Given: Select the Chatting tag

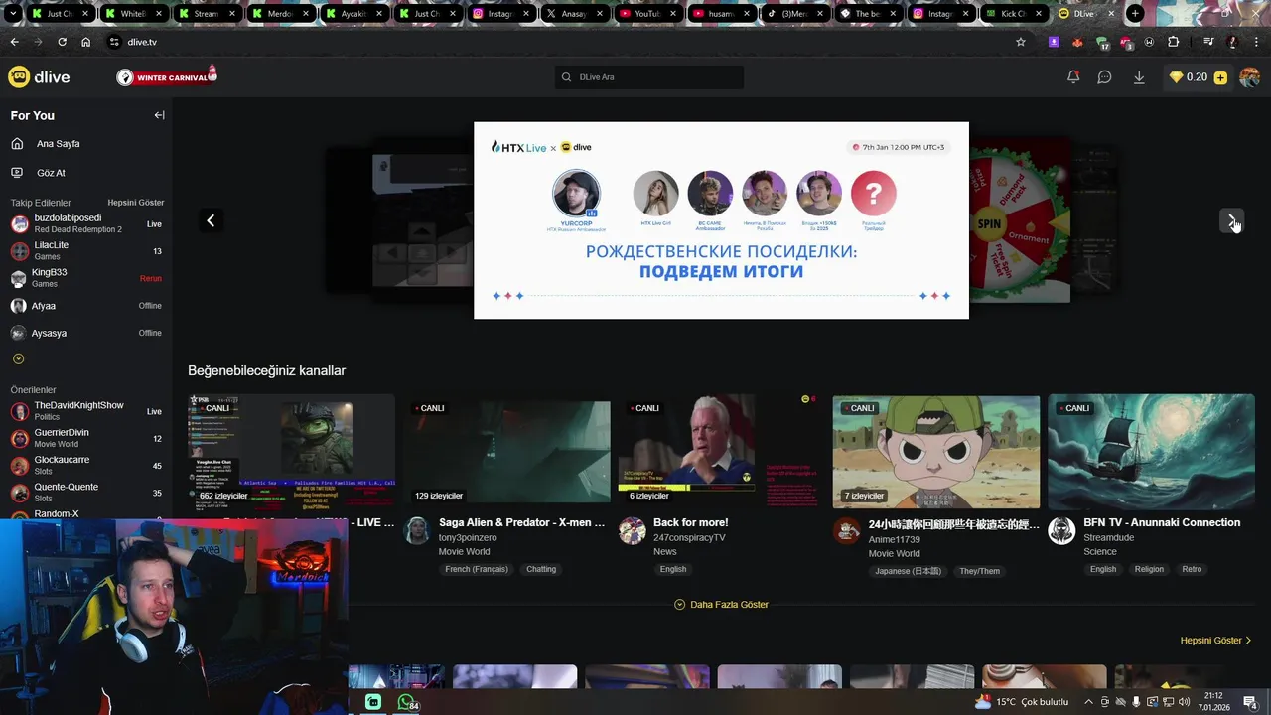Looking at the screenshot, I should (x=541, y=569).
